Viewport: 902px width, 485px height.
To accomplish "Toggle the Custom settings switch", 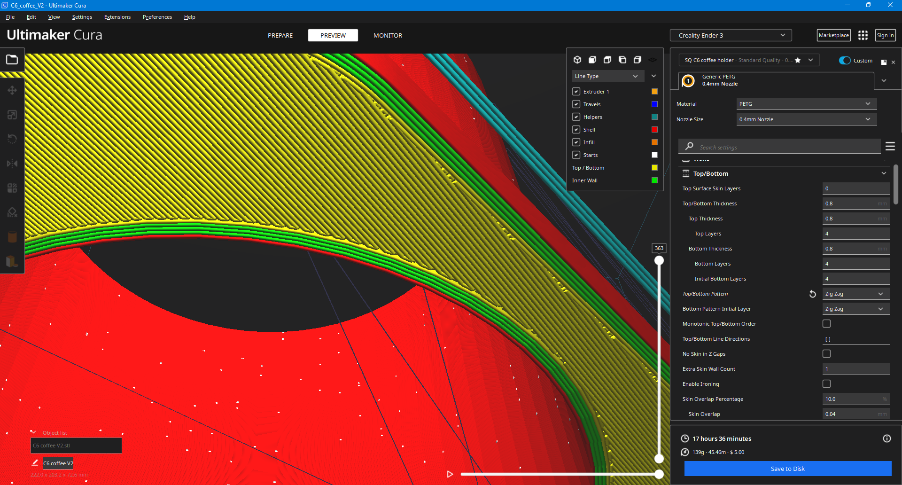I will point(845,61).
